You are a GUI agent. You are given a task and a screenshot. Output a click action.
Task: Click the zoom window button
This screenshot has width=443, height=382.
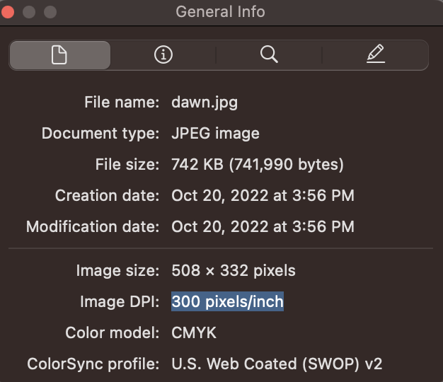tap(50, 12)
